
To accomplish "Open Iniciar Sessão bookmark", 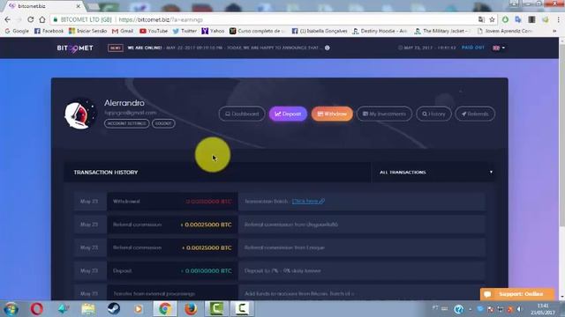I will (87, 32).
